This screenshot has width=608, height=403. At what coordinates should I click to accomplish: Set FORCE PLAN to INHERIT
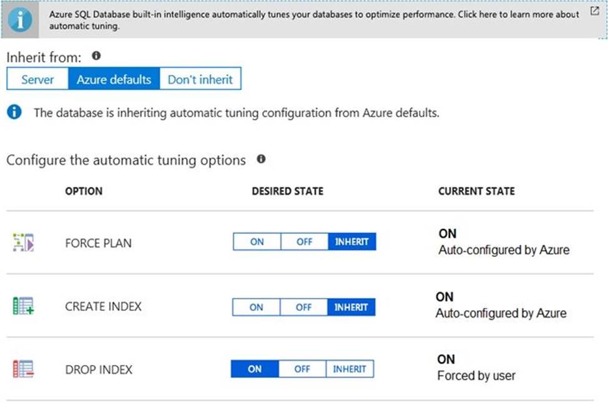[x=351, y=242]
